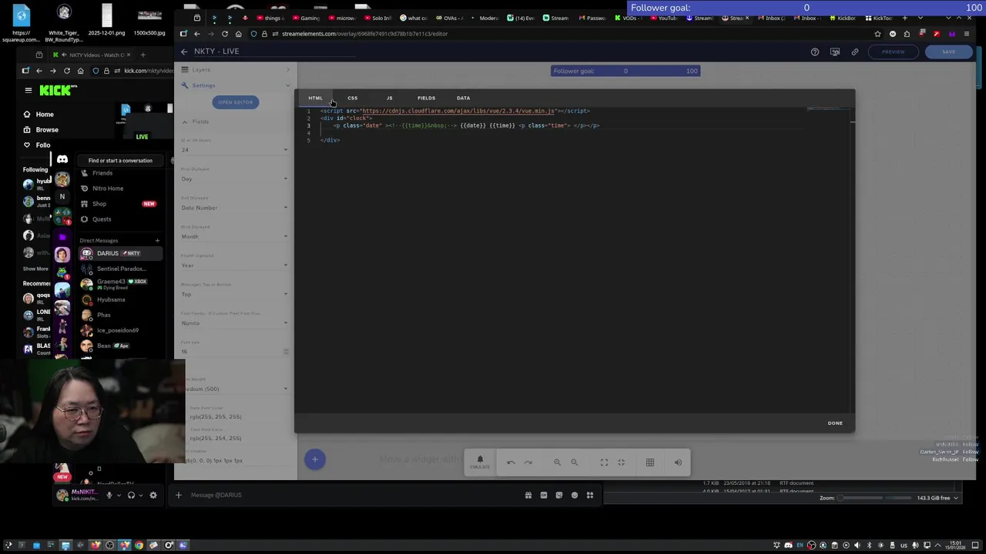Open the Kick hamburger menu icon
Image resolution: width=986 pixels, height=554 pixels.
click(29, 90)
